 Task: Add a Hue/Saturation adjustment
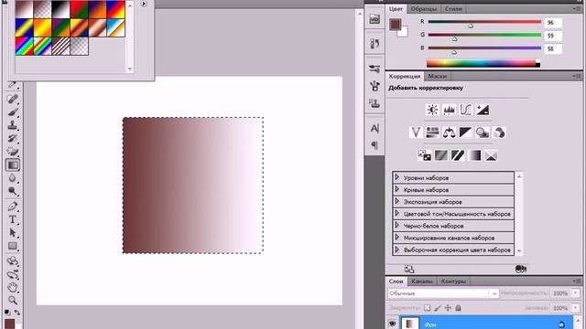tap(432, 133)
